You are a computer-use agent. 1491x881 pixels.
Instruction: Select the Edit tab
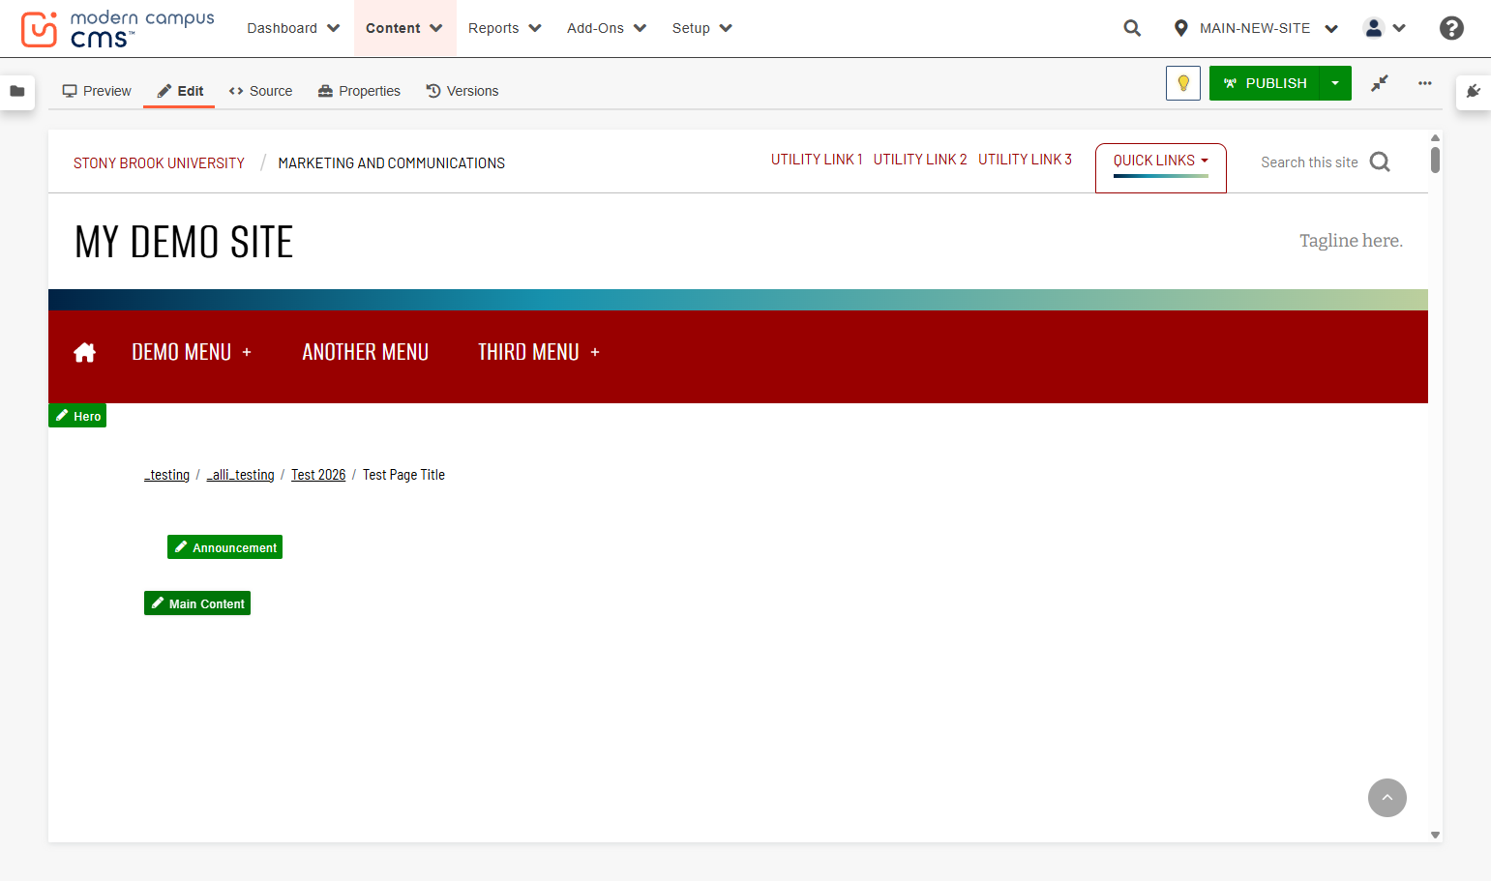180,91
